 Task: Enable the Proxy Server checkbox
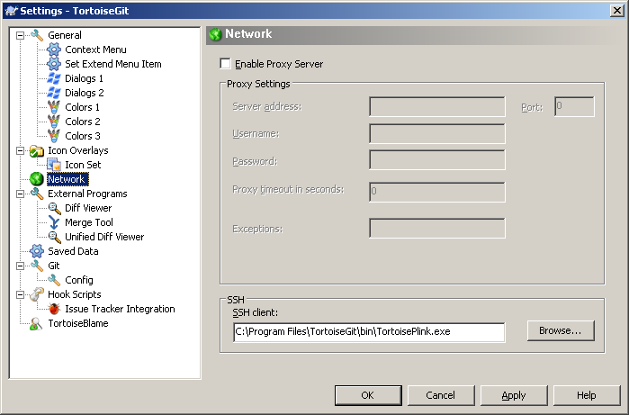[x=226, y=63]
